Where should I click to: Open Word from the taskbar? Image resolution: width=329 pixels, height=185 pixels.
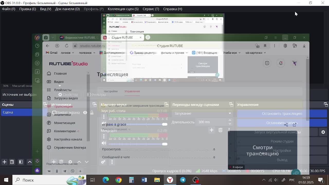coord(144,180)
